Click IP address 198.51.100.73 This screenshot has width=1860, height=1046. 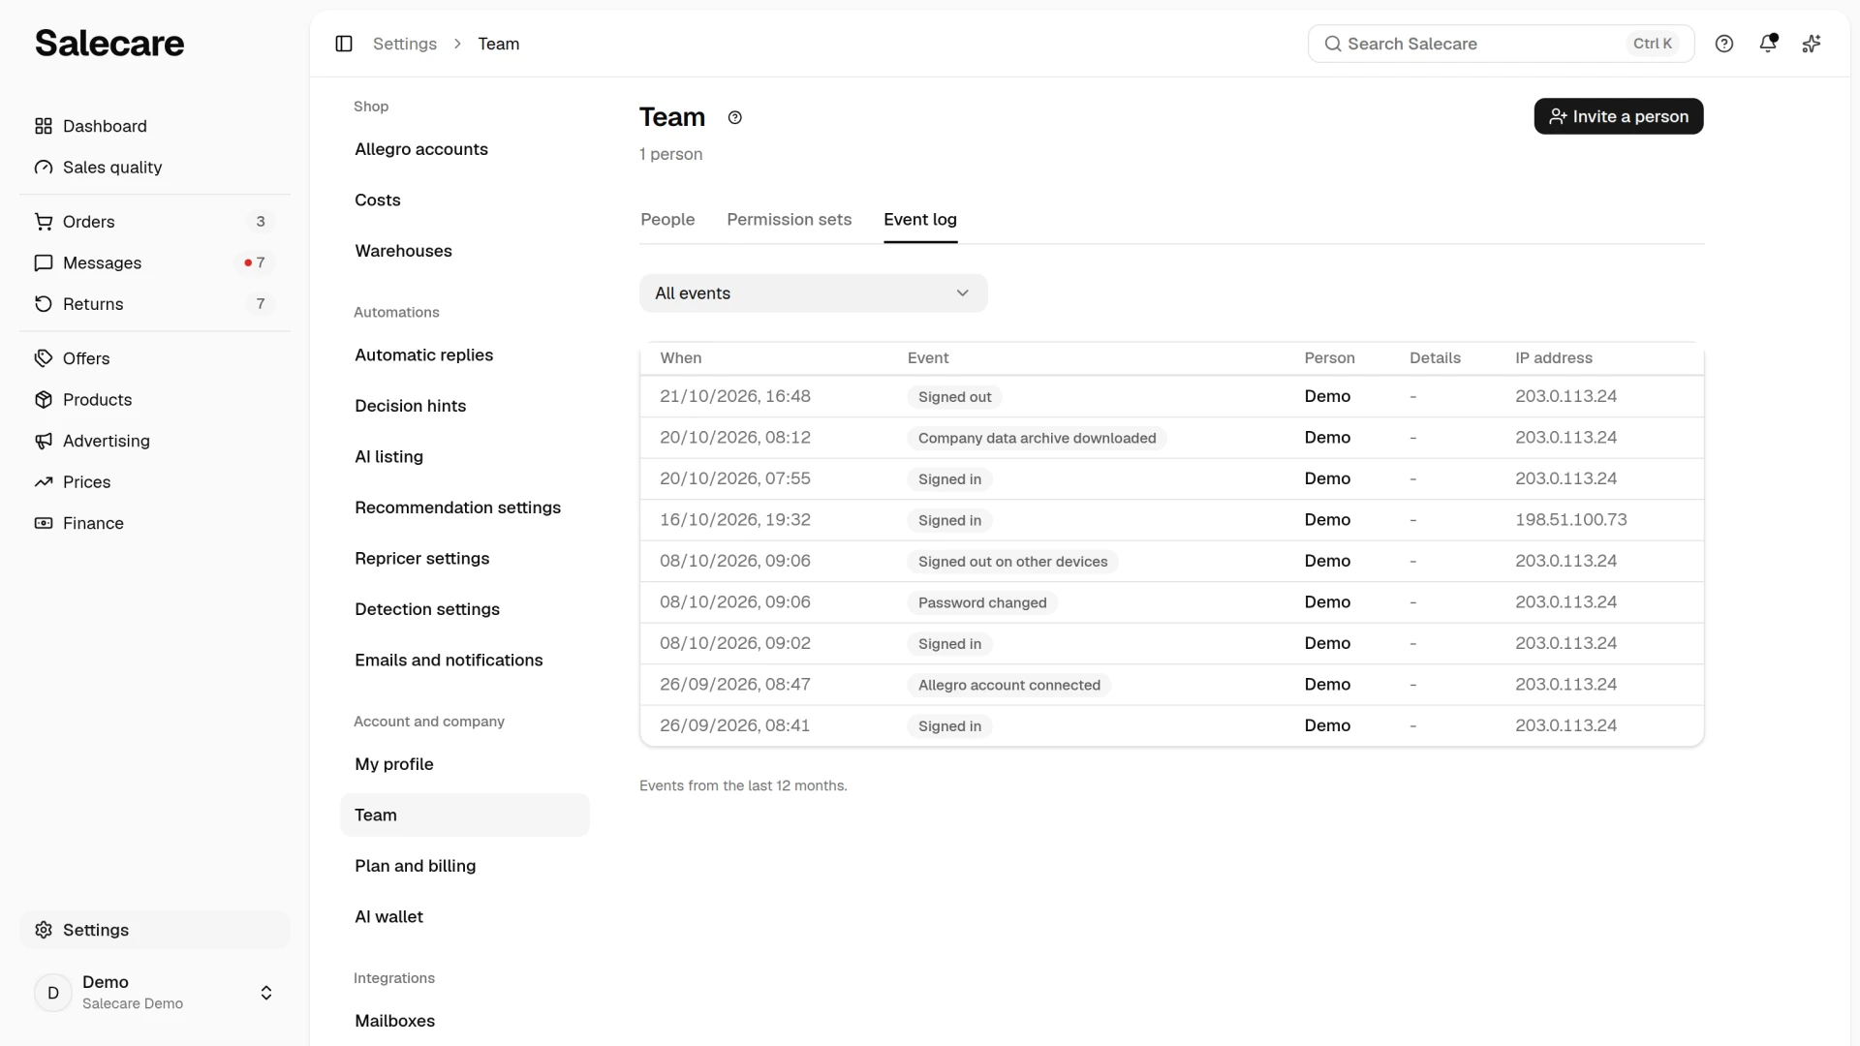click(1571, 520)
